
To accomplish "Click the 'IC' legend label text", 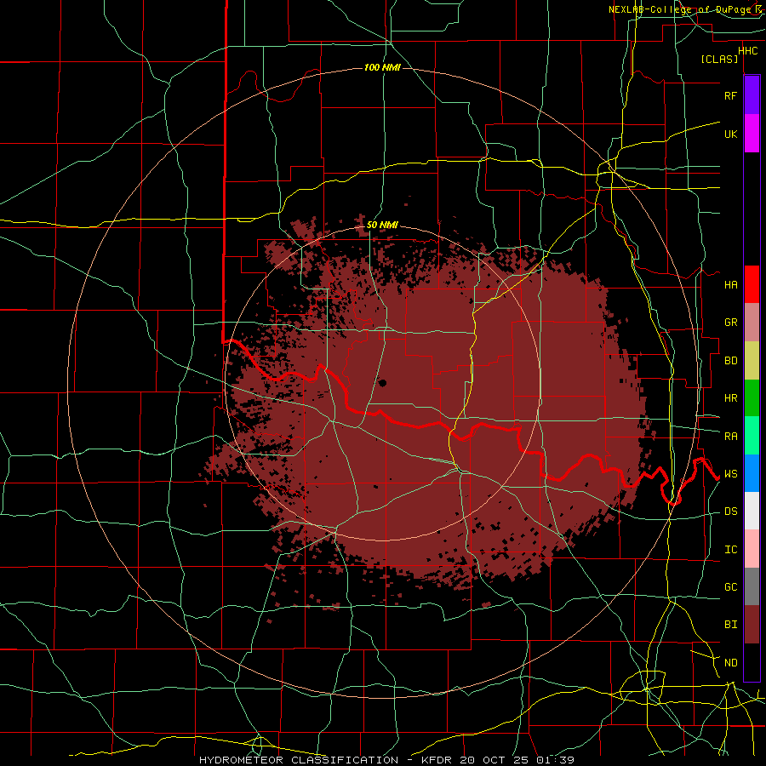I will (x=730, y=550).
